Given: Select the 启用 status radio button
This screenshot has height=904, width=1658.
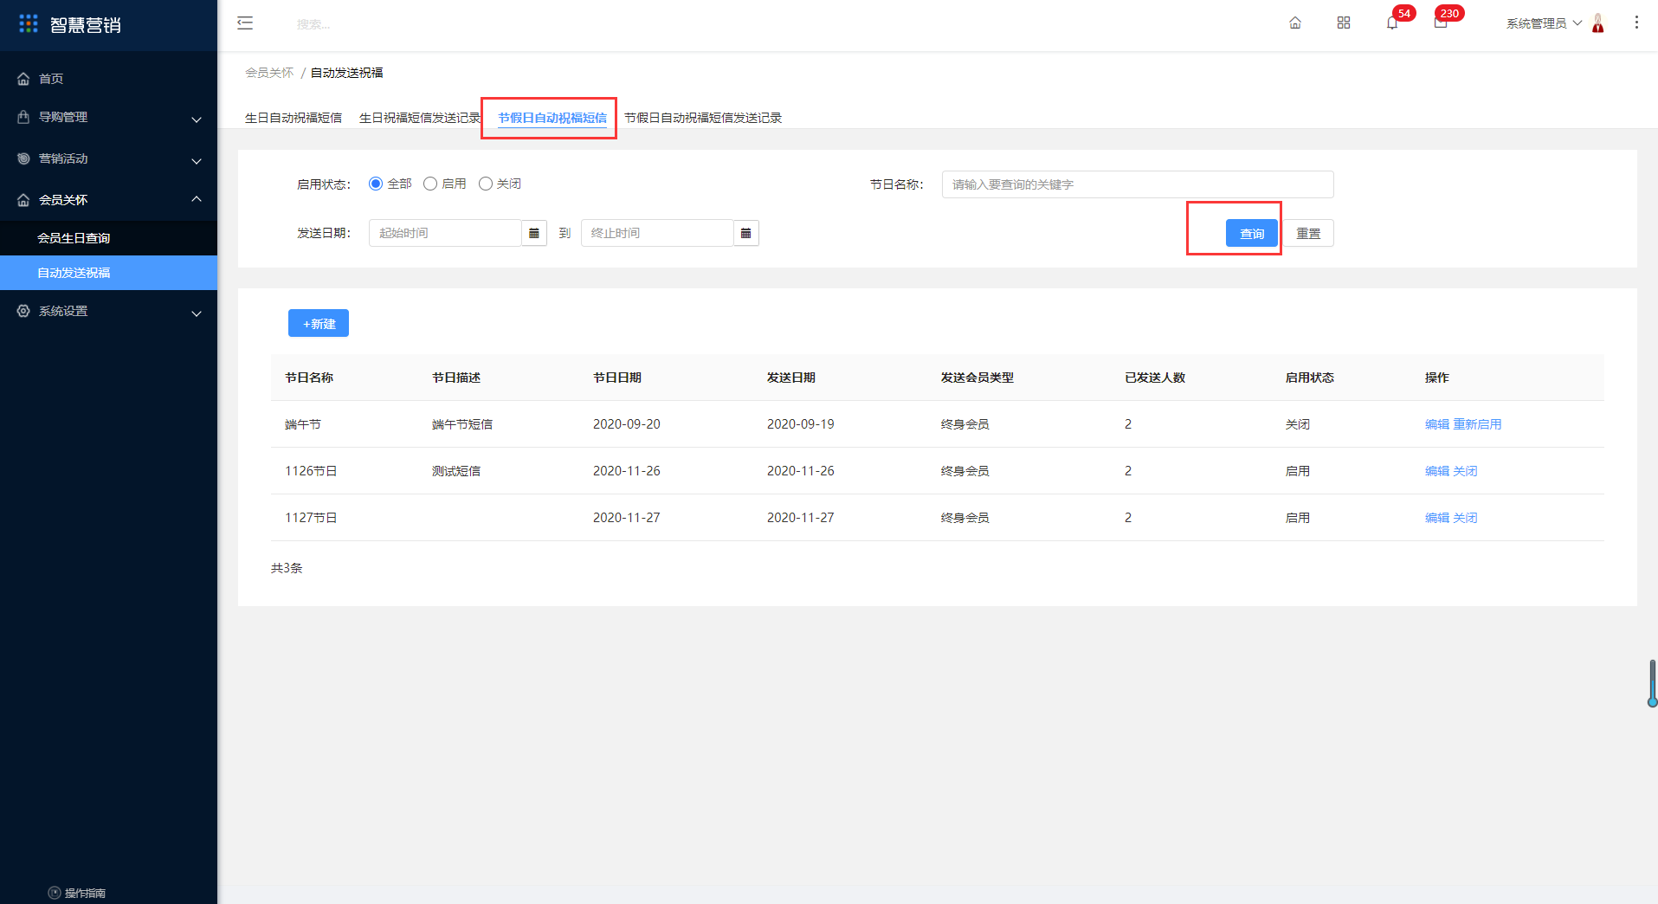Looking at the screenshot, I should pyautogui.click(x=430, y=184).
